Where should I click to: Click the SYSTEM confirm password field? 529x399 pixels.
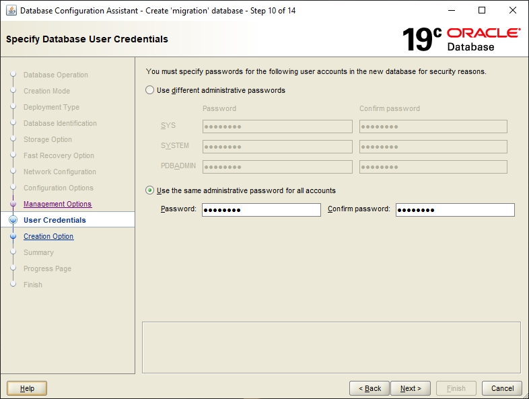(x=433, y=147)
